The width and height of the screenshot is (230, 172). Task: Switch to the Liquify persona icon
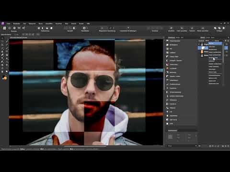pos(10,28)
